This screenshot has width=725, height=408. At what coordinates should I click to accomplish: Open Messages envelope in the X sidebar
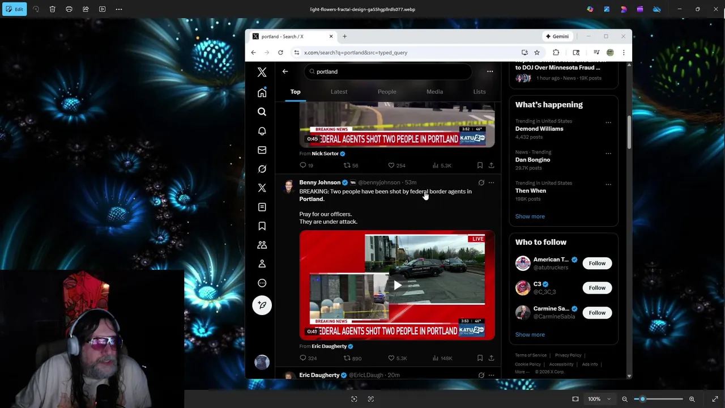coord(262,150)
